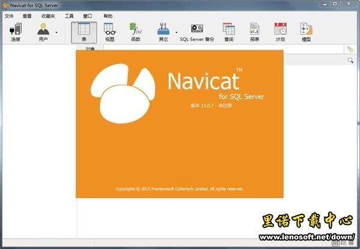Click the Navicat title bar app icon
The image size is (360, 249).
tap(5, 5)
